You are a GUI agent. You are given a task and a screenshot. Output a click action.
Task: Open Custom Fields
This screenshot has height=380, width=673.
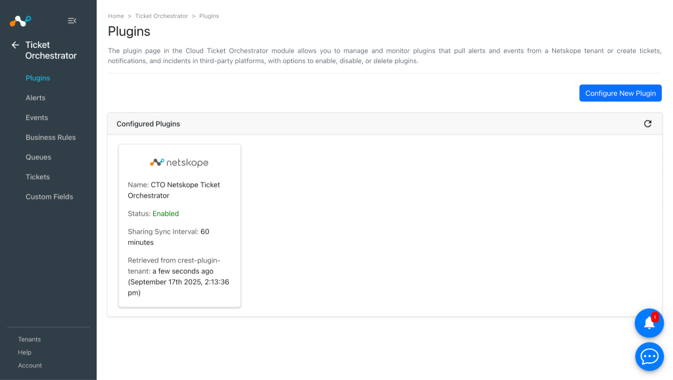click(x=49, y=197)
